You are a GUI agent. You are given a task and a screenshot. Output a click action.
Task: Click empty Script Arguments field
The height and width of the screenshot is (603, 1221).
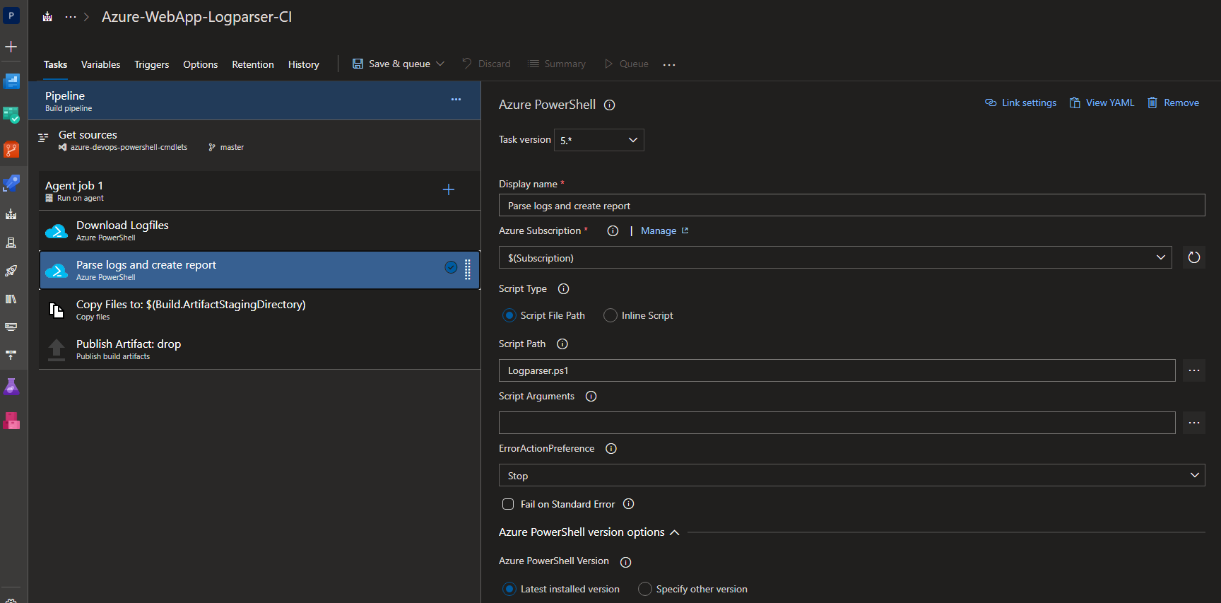coord(837,423)
